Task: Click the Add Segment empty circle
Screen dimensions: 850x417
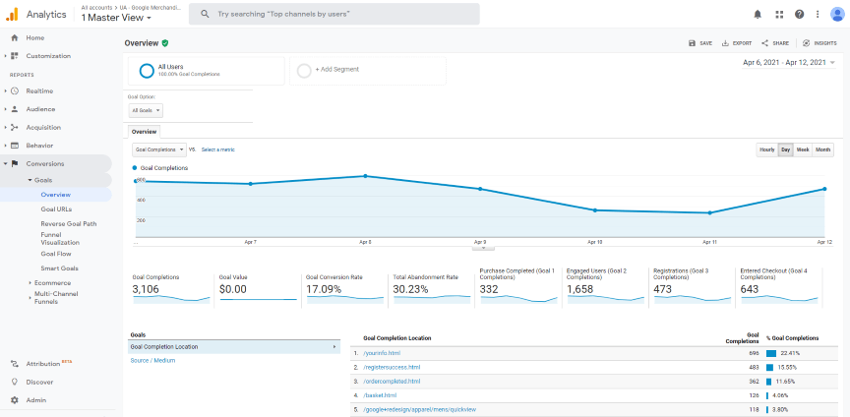Action: pos(305,71)
